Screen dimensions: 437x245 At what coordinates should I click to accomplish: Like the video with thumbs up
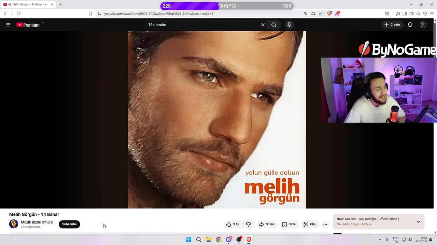[233, 224]
